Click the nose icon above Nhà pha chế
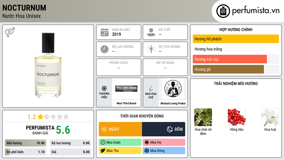This screenshot has width=284, height=160. click(151, 88)
